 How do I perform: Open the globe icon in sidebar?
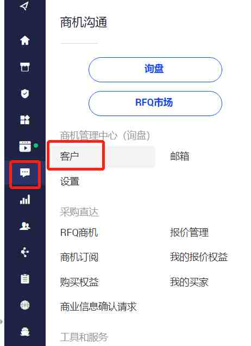click(25, 305)
